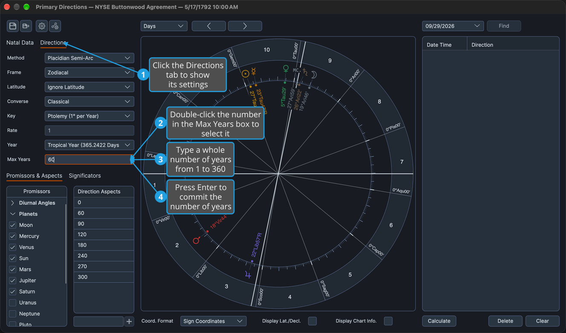Add an aspect with the plus button
The height and width of the screenshot is (333, 566).
129,321
